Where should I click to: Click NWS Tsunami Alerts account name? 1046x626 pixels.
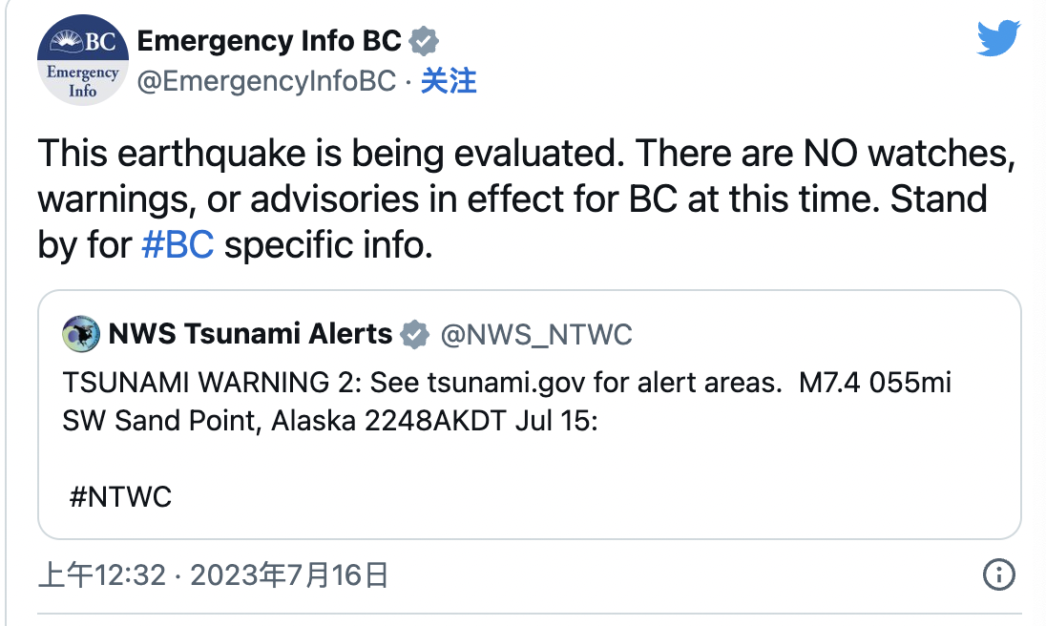[x=250, y=333]
